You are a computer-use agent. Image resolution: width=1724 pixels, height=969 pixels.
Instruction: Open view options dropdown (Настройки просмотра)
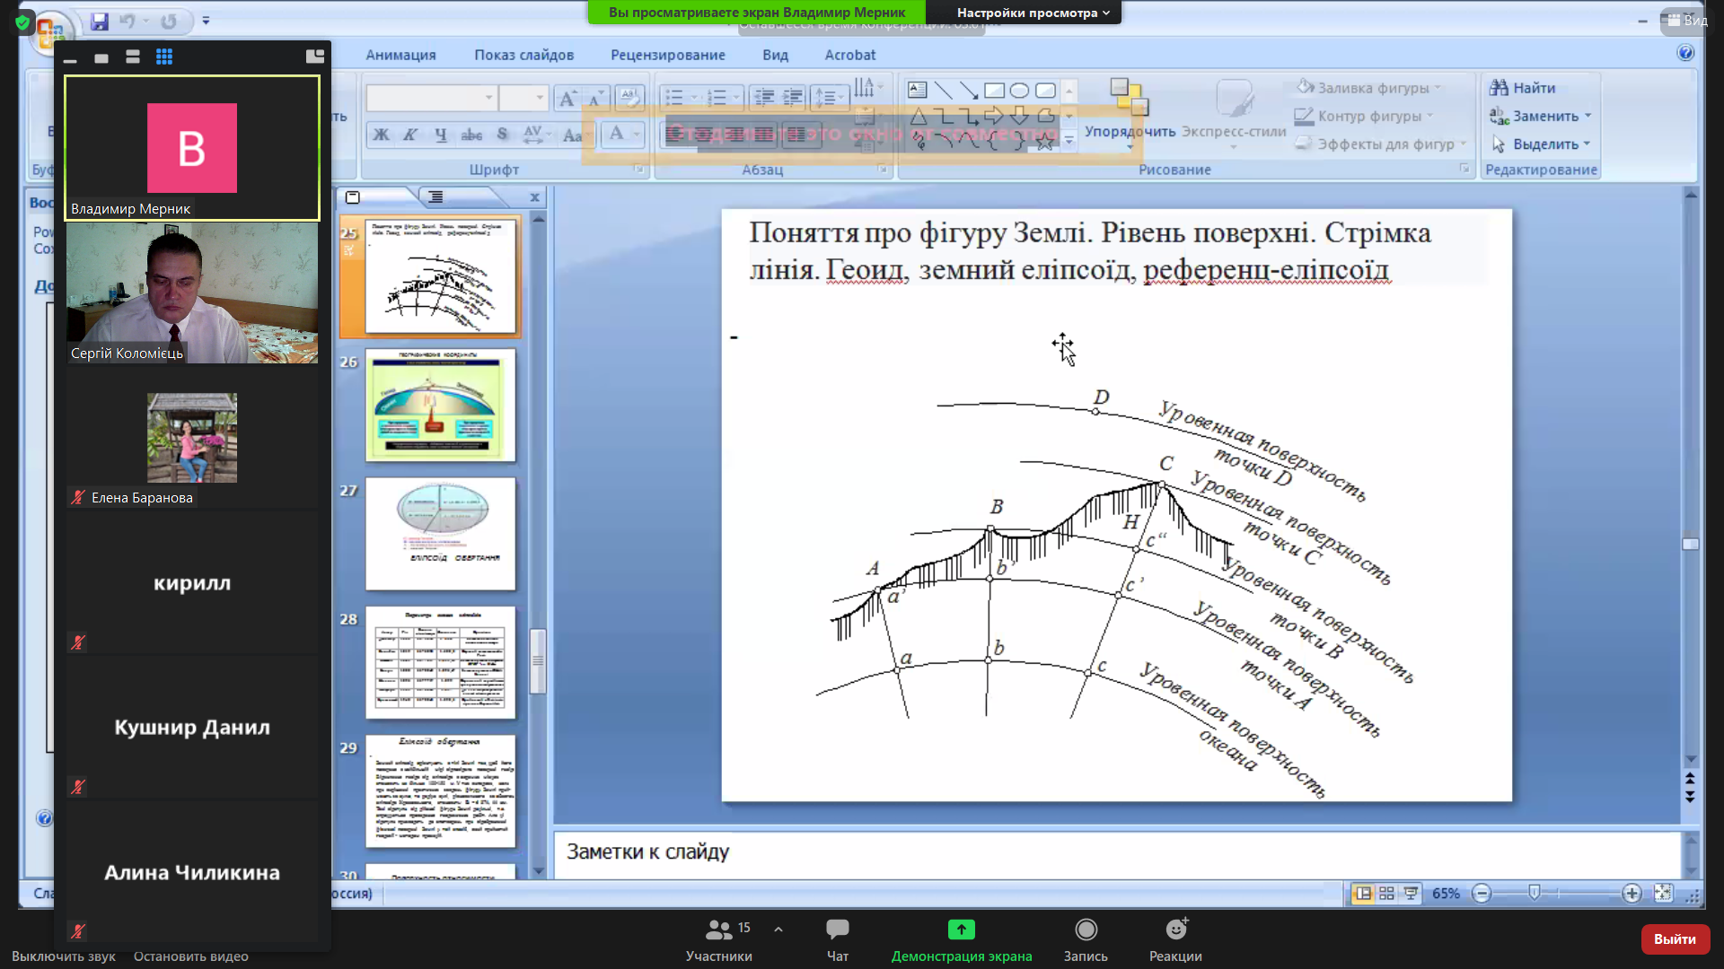(1033, 13)
